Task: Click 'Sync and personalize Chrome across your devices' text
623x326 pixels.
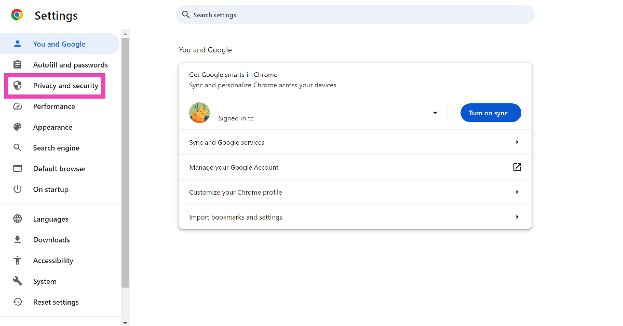Action: [263, 85]
